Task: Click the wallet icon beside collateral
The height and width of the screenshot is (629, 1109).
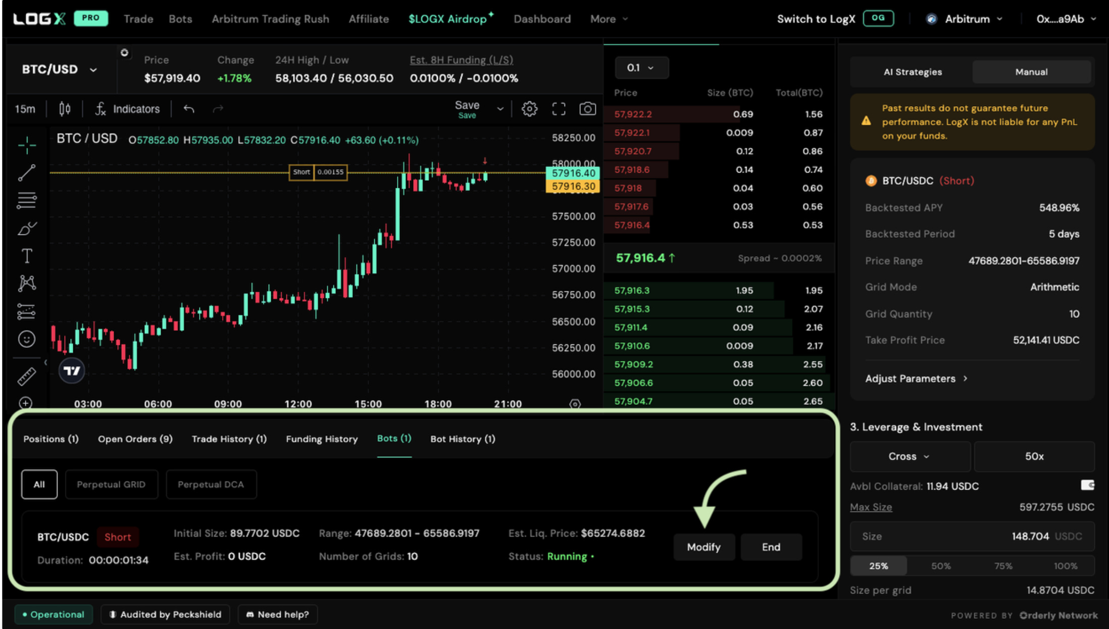Action: click(1087, 485)
